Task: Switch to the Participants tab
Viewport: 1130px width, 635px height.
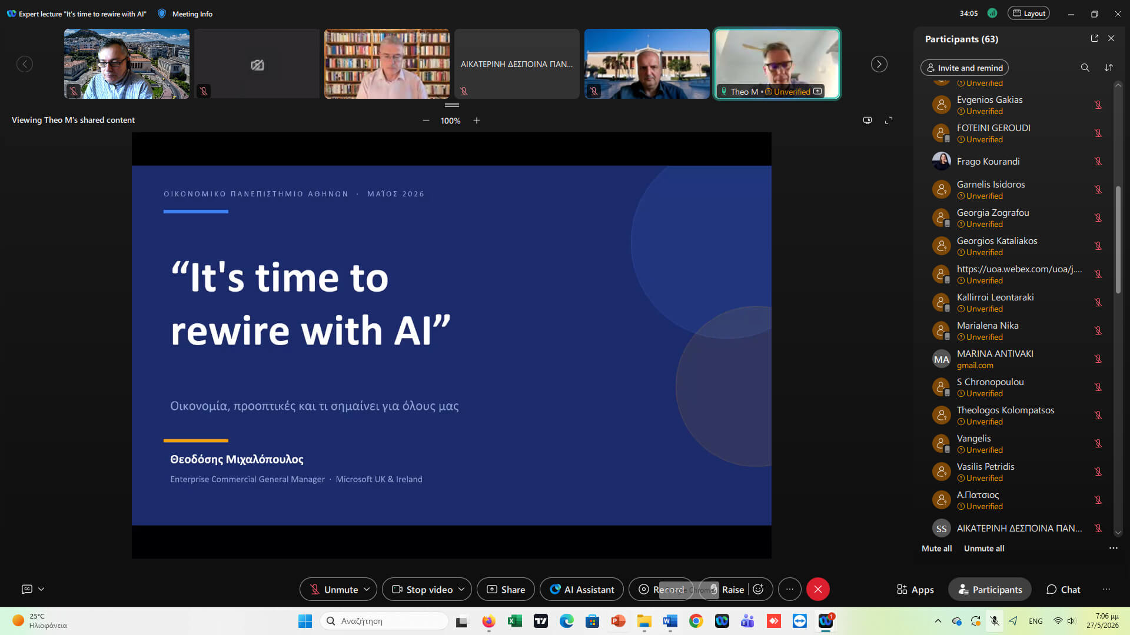Action: coord(990,589)
